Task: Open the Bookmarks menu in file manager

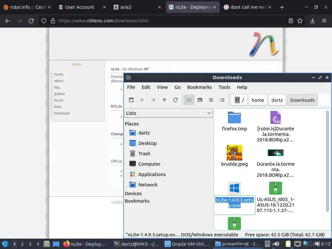Action: pyautogui.click(x=199, y=87)
